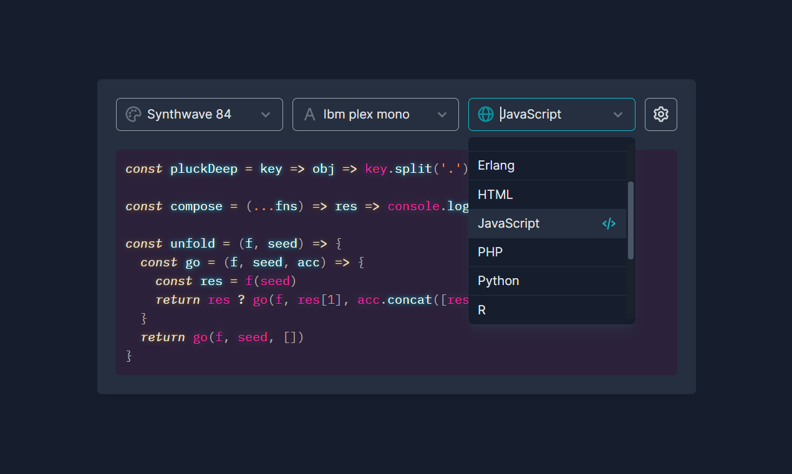Click the Ibm plex mono font selector button

pyautogui.click(x=375, y=114)
